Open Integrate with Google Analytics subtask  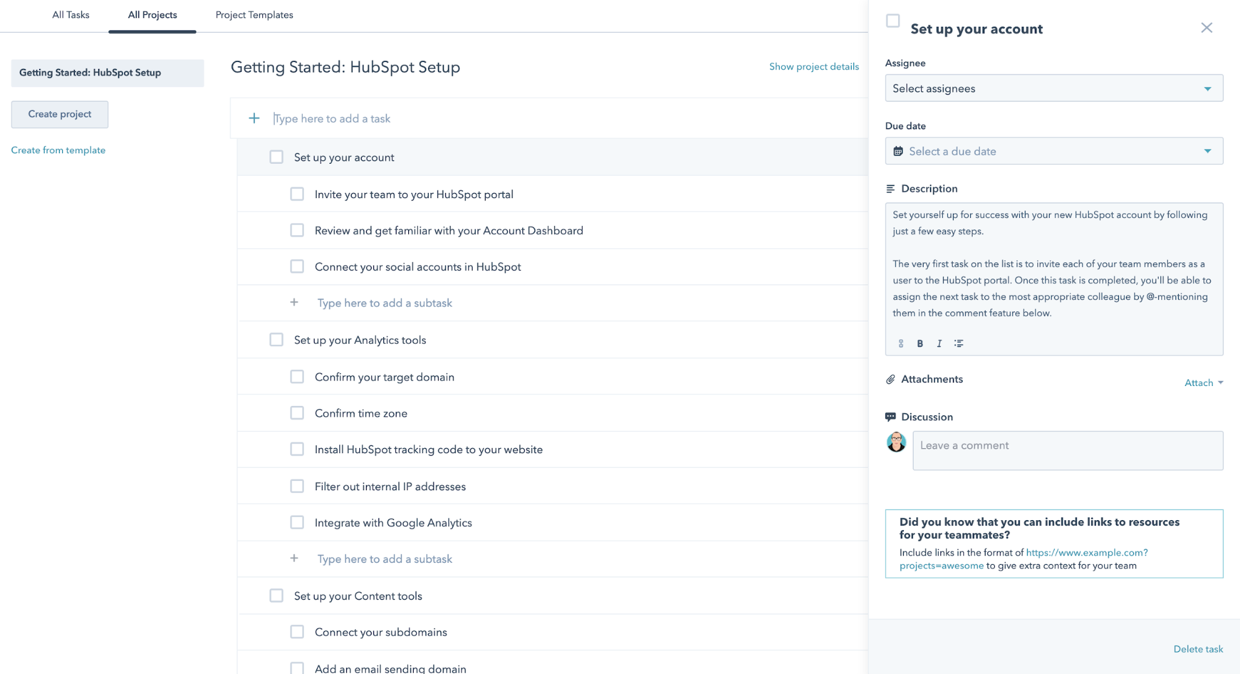[x=393, y=523]
